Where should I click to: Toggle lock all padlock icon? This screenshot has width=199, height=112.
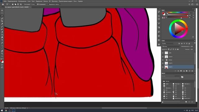(178, 49)
